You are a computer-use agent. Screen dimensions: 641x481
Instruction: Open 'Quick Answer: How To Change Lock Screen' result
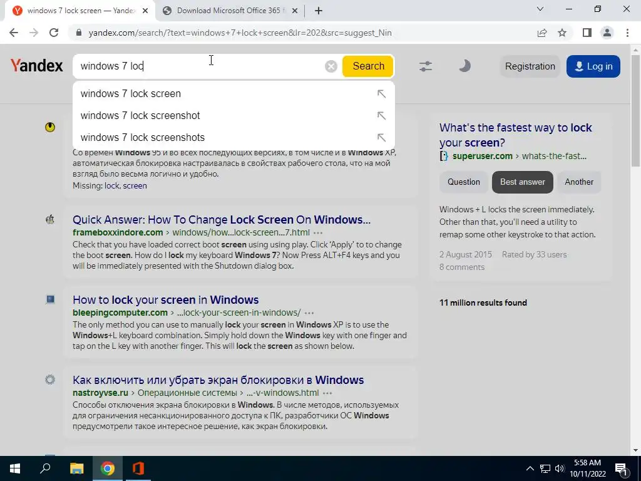pos(222,220)
